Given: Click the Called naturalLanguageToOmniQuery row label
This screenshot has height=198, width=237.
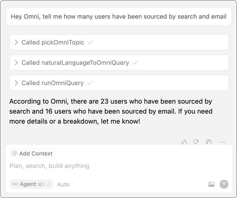Looking at the screenshot, I should [x=75, y=62].
